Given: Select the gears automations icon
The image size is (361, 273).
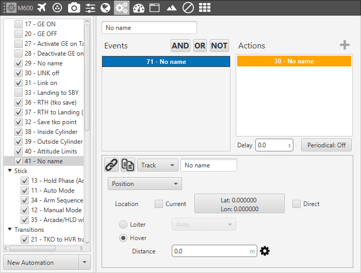Looking at the screenshot, I should point(122,8).
